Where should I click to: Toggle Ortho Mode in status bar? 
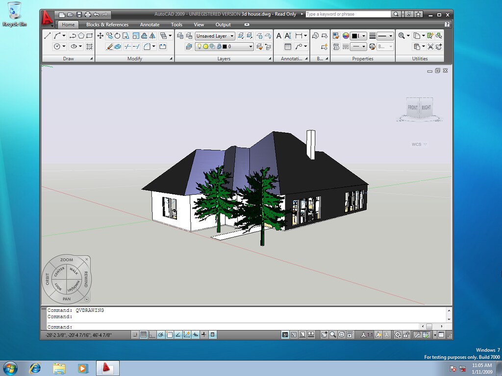pos(152,335)
